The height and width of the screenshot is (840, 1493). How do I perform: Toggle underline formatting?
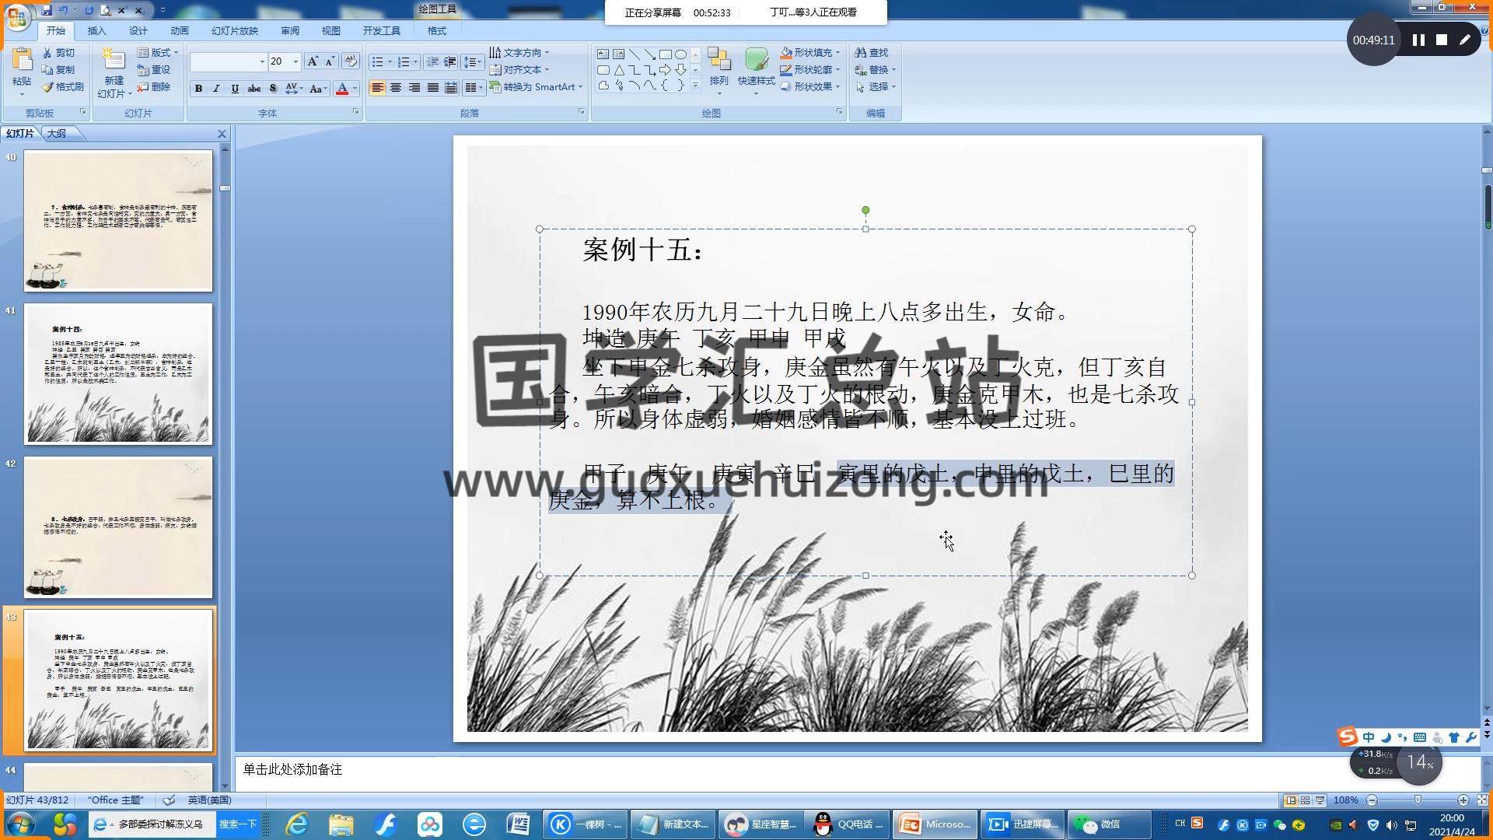[235, 89]
